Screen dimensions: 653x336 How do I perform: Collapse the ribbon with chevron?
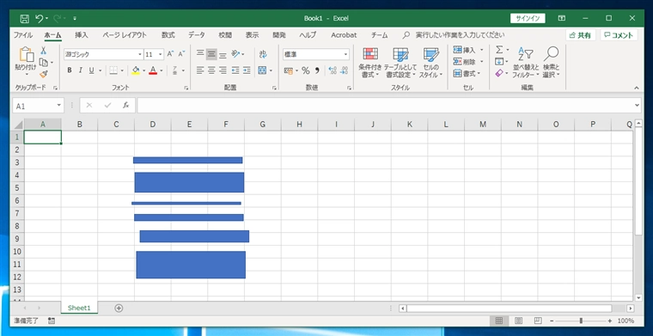pyautogui.click(x=637, y=88)
